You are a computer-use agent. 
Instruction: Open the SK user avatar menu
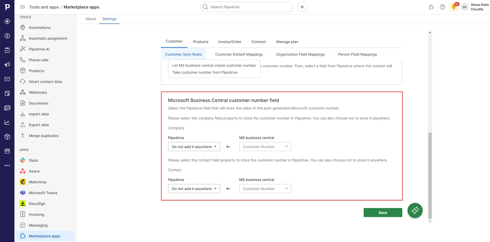pos(465,7)
